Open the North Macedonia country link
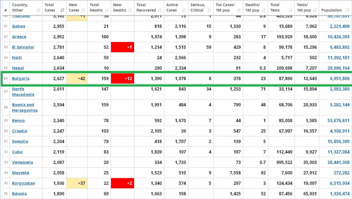The height and width of the screenshot is (199, 352). (23, 92)
